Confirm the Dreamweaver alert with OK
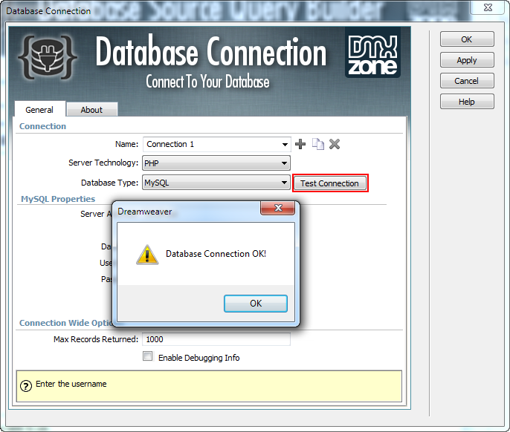The width and height of the screenshot is (510, 432). 256,304
